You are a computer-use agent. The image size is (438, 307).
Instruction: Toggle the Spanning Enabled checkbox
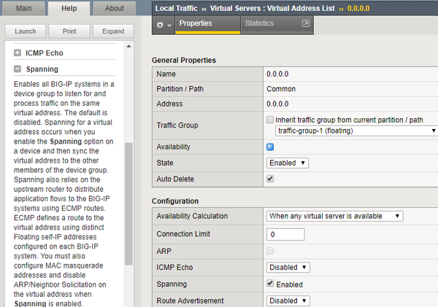(x=270, y=283)
